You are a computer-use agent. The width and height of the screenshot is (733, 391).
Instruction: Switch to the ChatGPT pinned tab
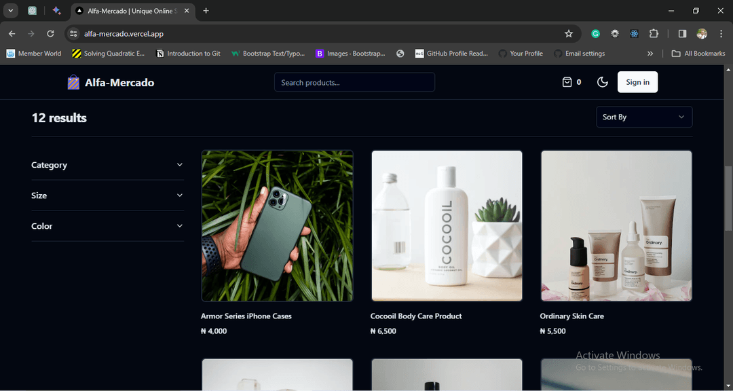[x=33, y=11]
